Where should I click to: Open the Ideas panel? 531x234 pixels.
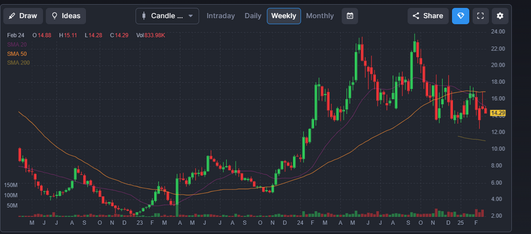pos(66,16)
